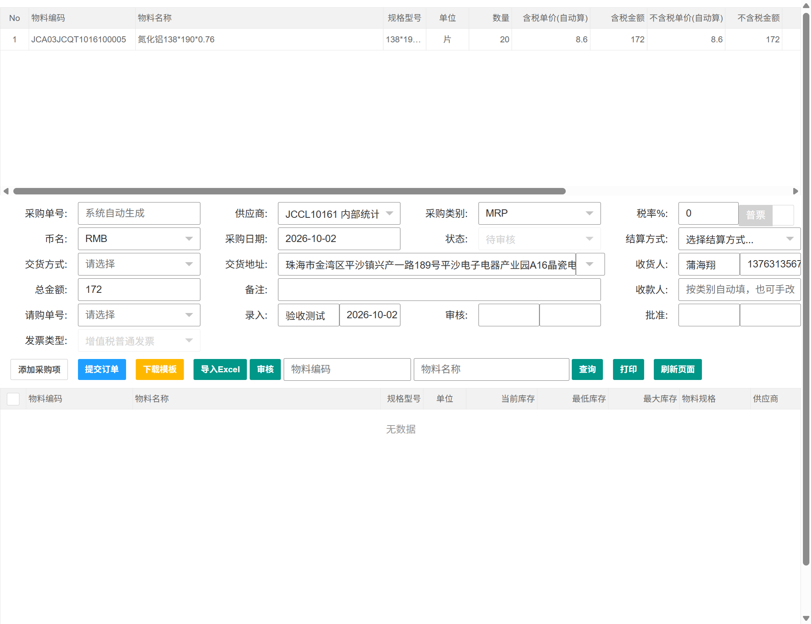The image size is (811, 624).
Task: Click the 刷新页面 refresh page button
Action: point(678,369)
